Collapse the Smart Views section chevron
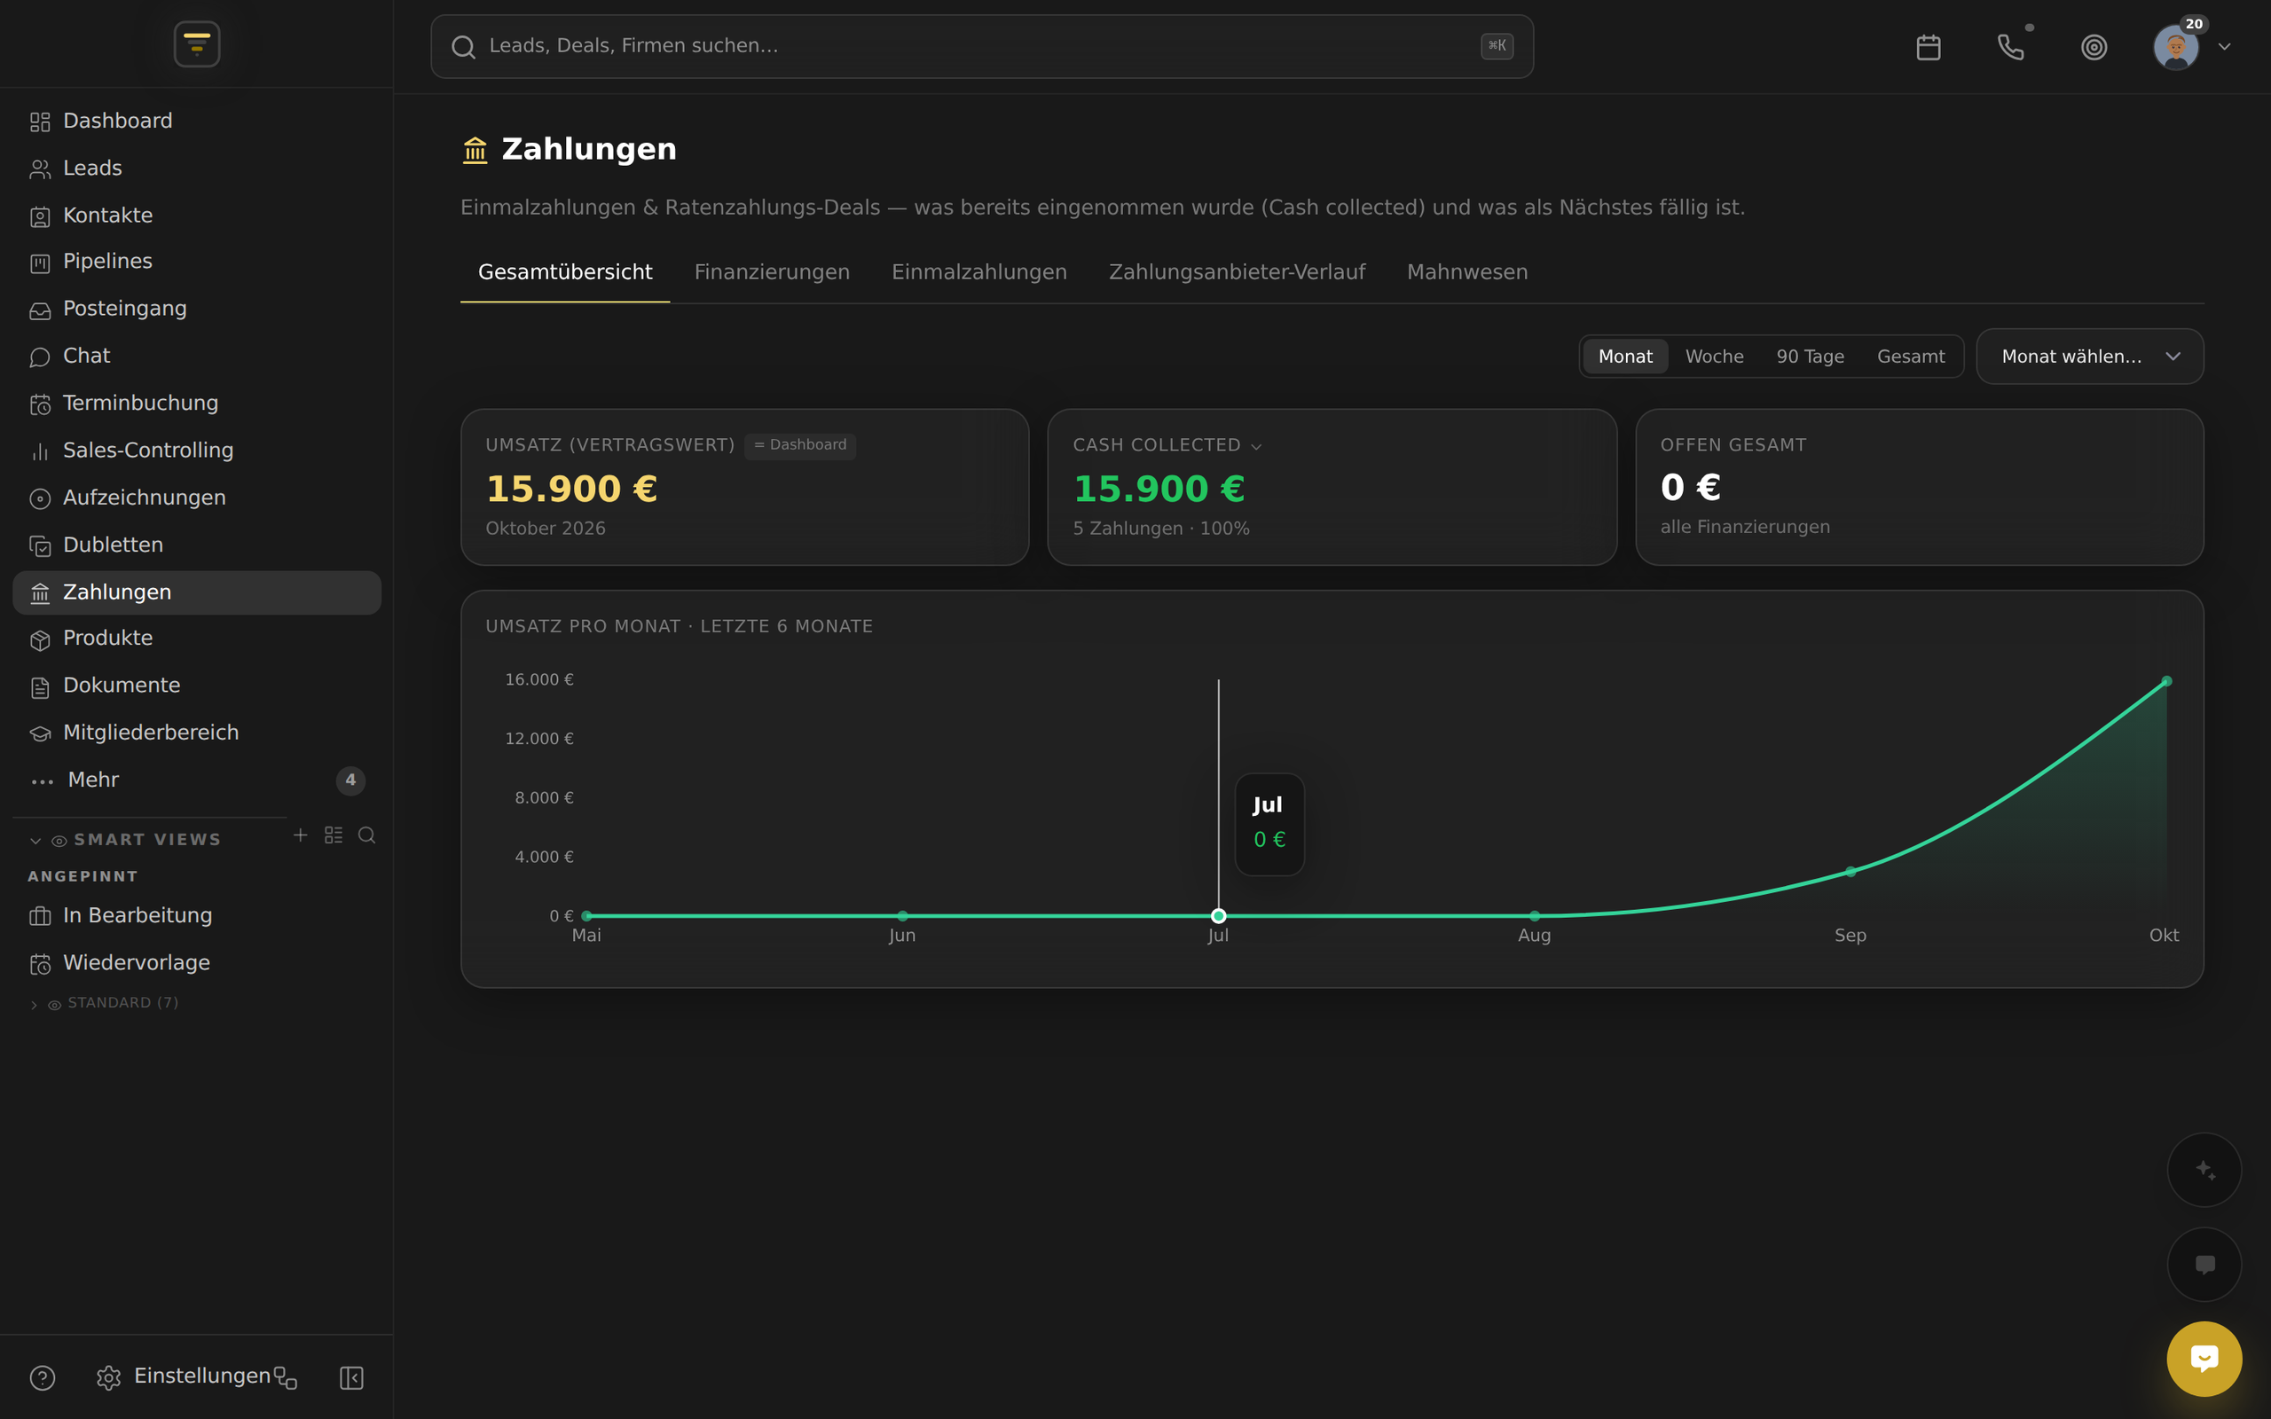This screenshot has width=2271, height=1419. [35, 841]
